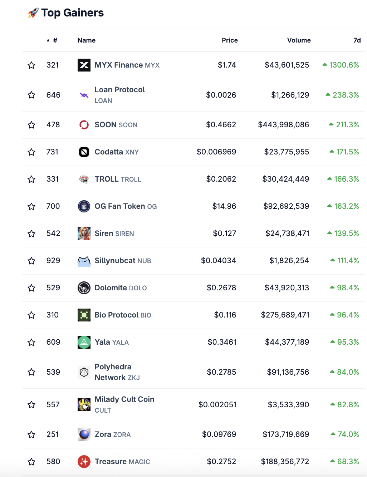Click the Codatta XNY logo icon
The height and width of the screenshot is (477, 367).
[x=84, y=152]
